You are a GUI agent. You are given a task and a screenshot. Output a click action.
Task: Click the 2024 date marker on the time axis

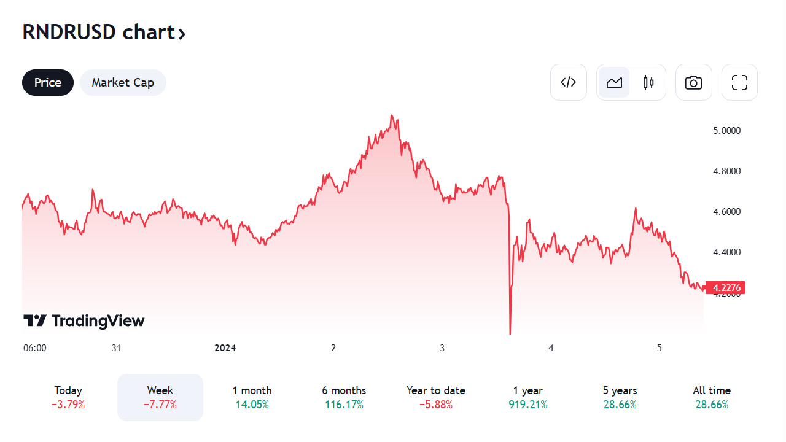tap(225, 348)
